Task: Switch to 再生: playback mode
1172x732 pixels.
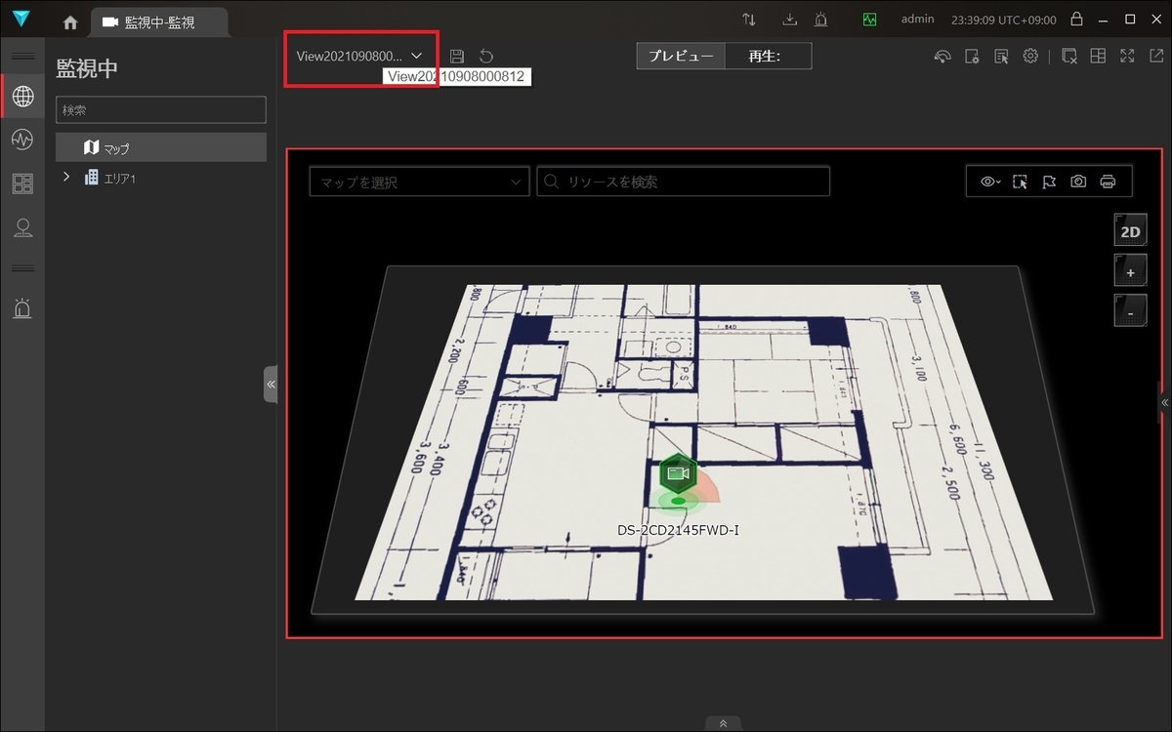Action: click(769, 56)
